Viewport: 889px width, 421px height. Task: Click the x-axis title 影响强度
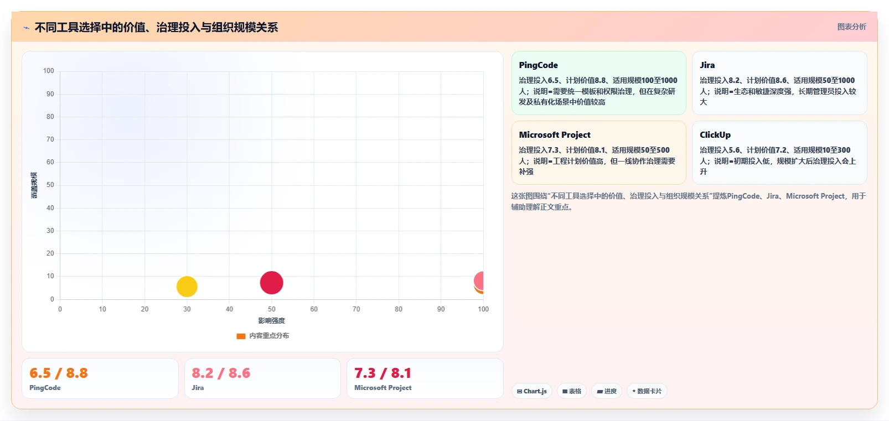click(271, 321)
